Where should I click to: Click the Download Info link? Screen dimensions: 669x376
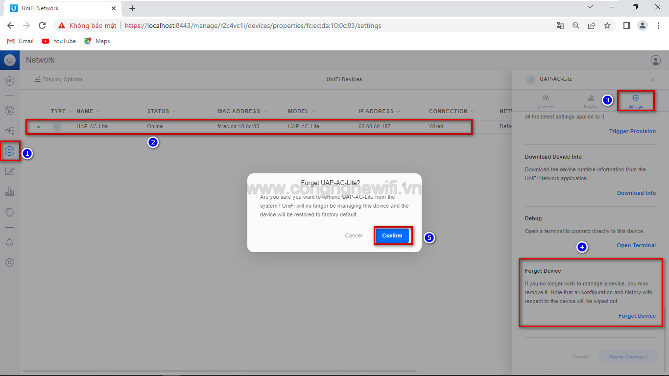[636, 193]
